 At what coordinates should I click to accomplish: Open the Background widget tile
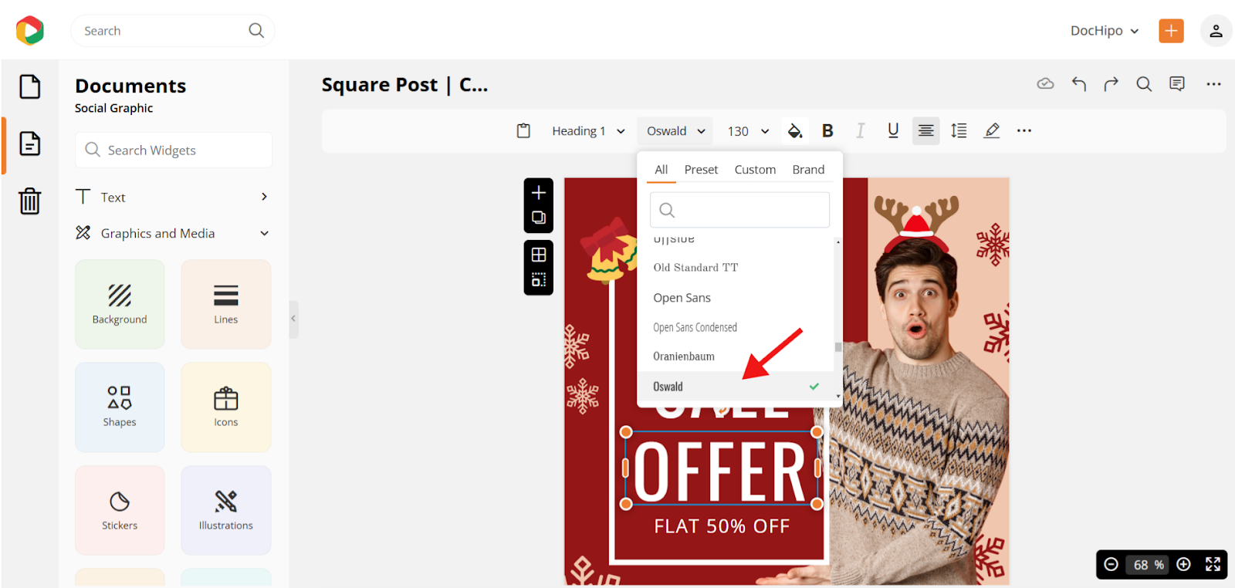click(120, 304)
